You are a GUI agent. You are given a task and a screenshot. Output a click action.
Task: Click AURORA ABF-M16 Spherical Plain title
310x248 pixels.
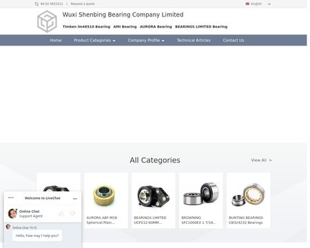[x=102, y=220]
